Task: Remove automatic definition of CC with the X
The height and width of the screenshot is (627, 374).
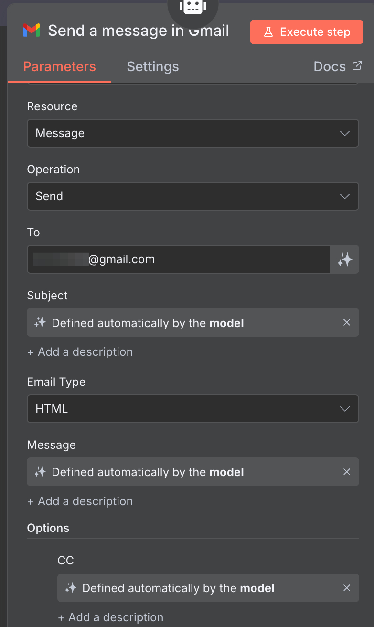Action: pyautogui.click(x=347, y=588)
